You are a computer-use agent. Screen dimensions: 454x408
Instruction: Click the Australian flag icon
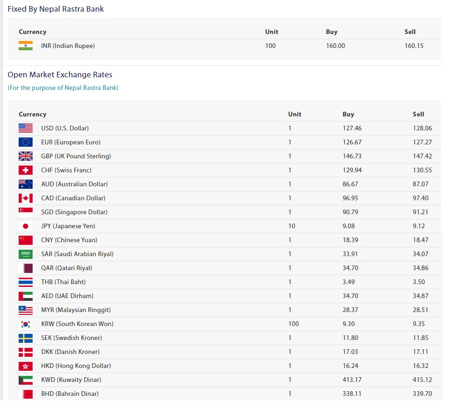coord(26,184)
